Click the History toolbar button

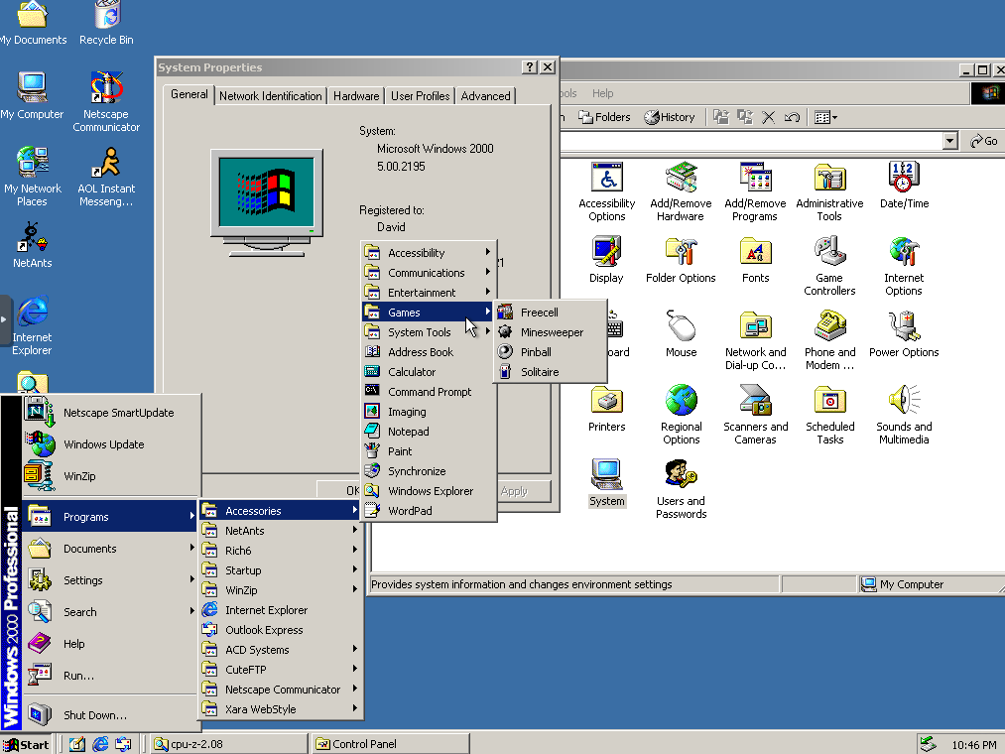click(x=670, y=117)
